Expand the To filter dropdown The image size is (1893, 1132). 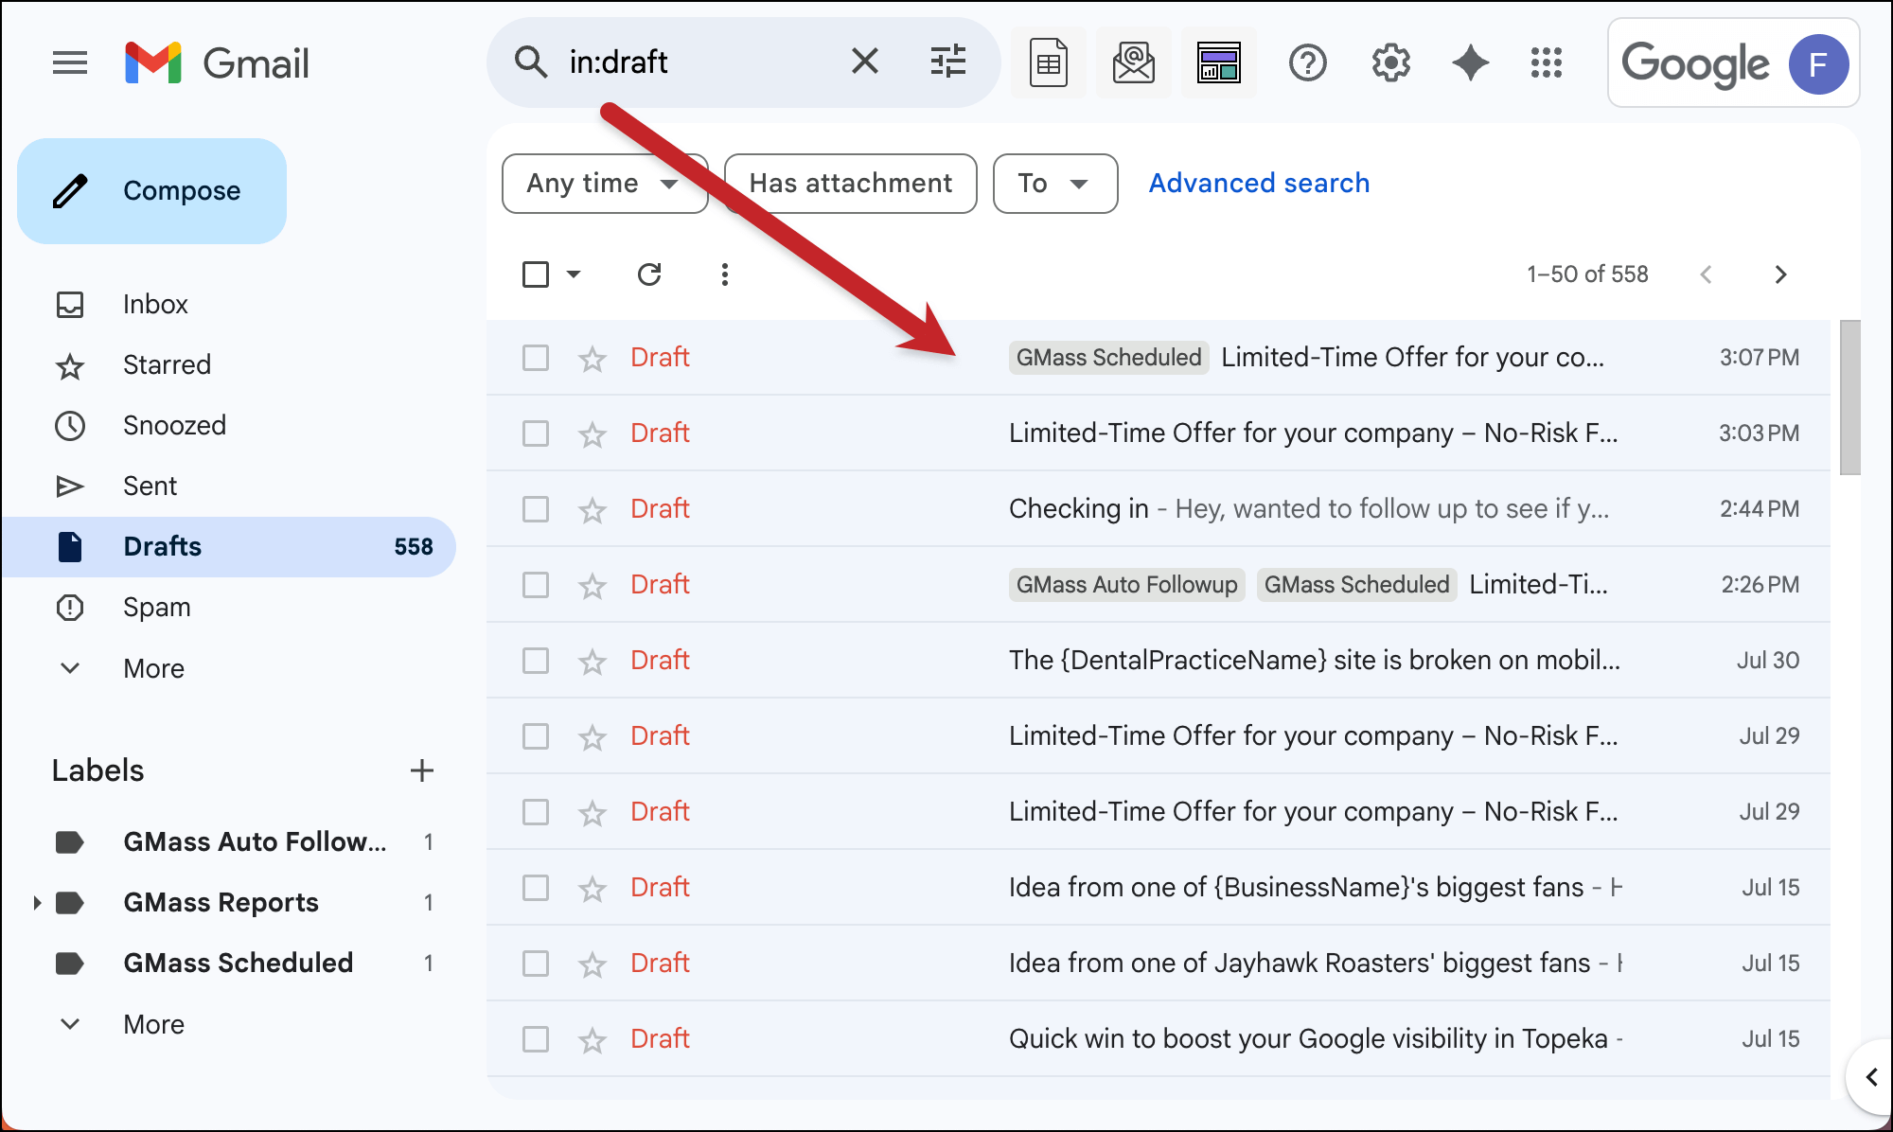pos(1054,184)
